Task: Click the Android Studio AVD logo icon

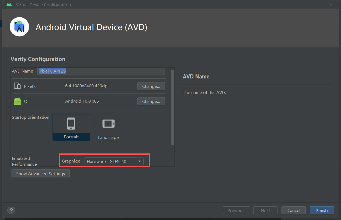Action: click(x=19, y=27)
